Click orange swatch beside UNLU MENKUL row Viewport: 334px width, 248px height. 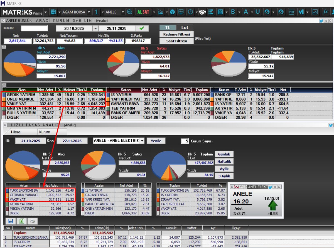coord(4,99)
